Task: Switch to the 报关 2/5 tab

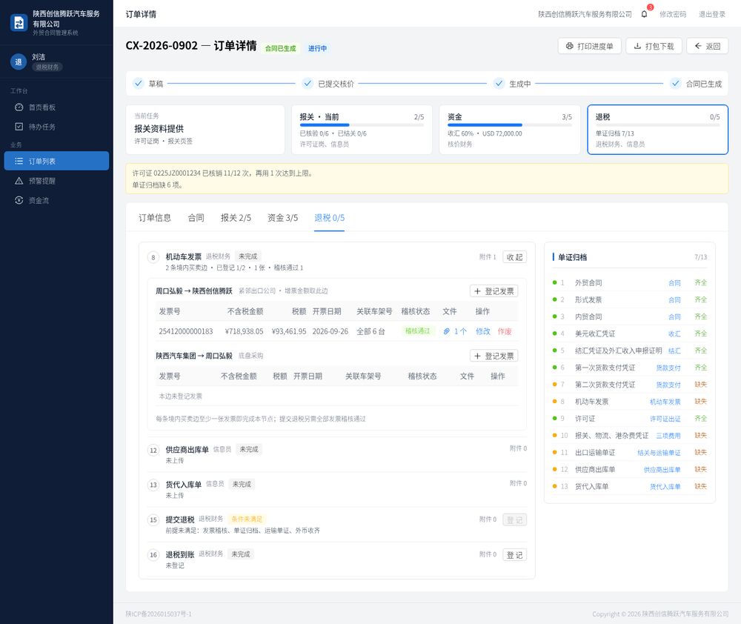Action: [236, 217]
